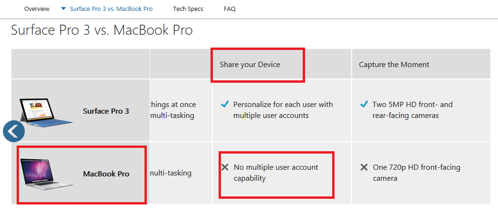Click the Surface Pro 3 row label

click(x=106, y=111)
